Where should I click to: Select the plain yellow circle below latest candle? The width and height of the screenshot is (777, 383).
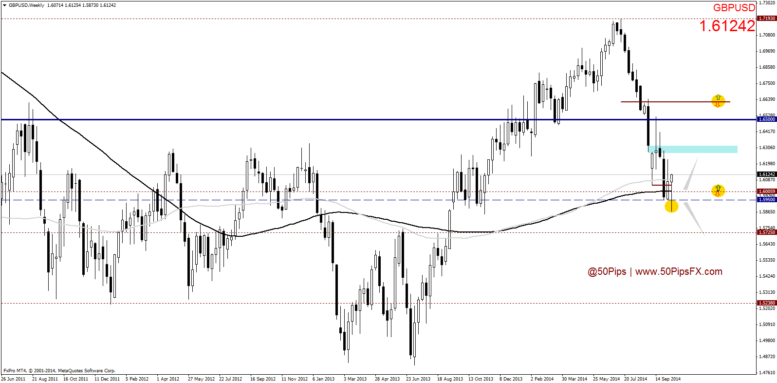point(671,207)
